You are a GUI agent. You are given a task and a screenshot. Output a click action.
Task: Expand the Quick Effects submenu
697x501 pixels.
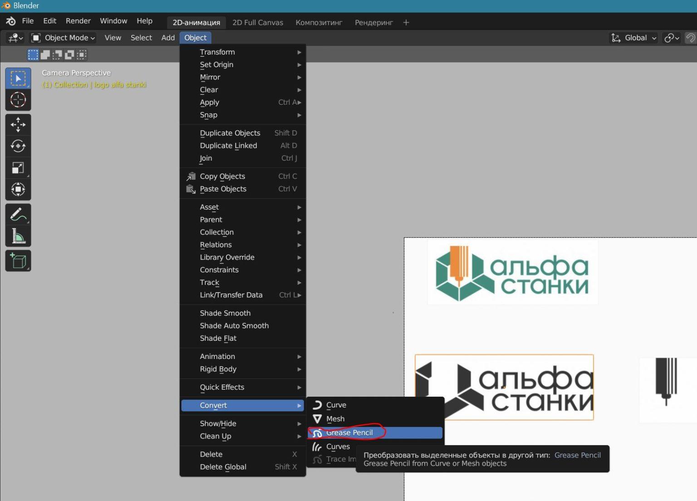coord(243,387)
